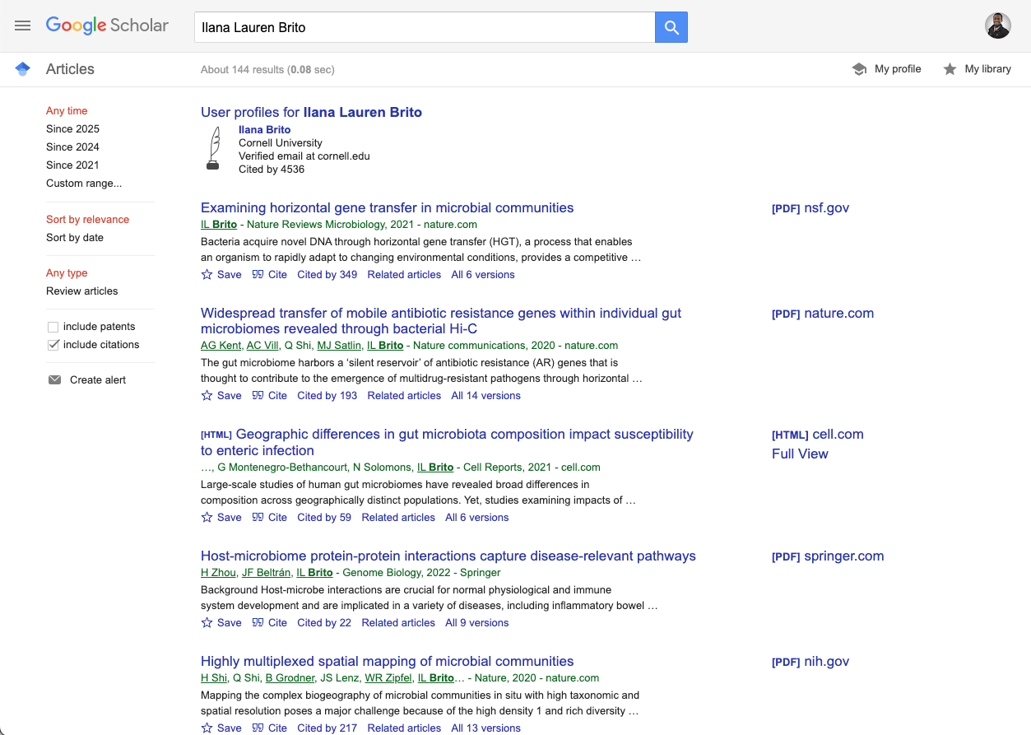Select Sort by date
The width and height of the screenshot is (1031, 735).
coord(75,238)
